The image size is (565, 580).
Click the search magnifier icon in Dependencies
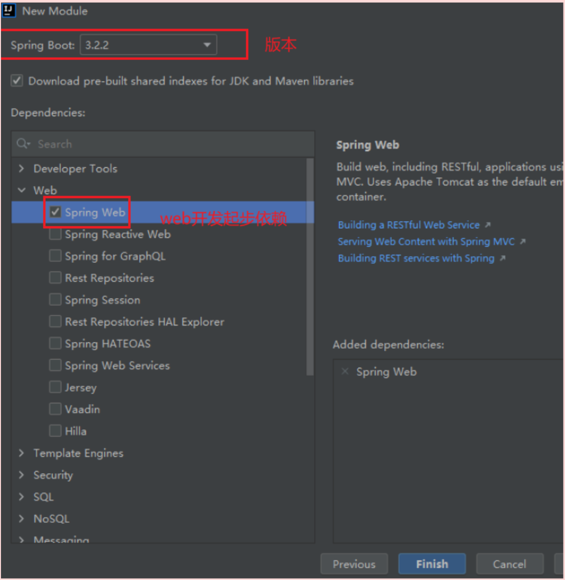(23, 144)
